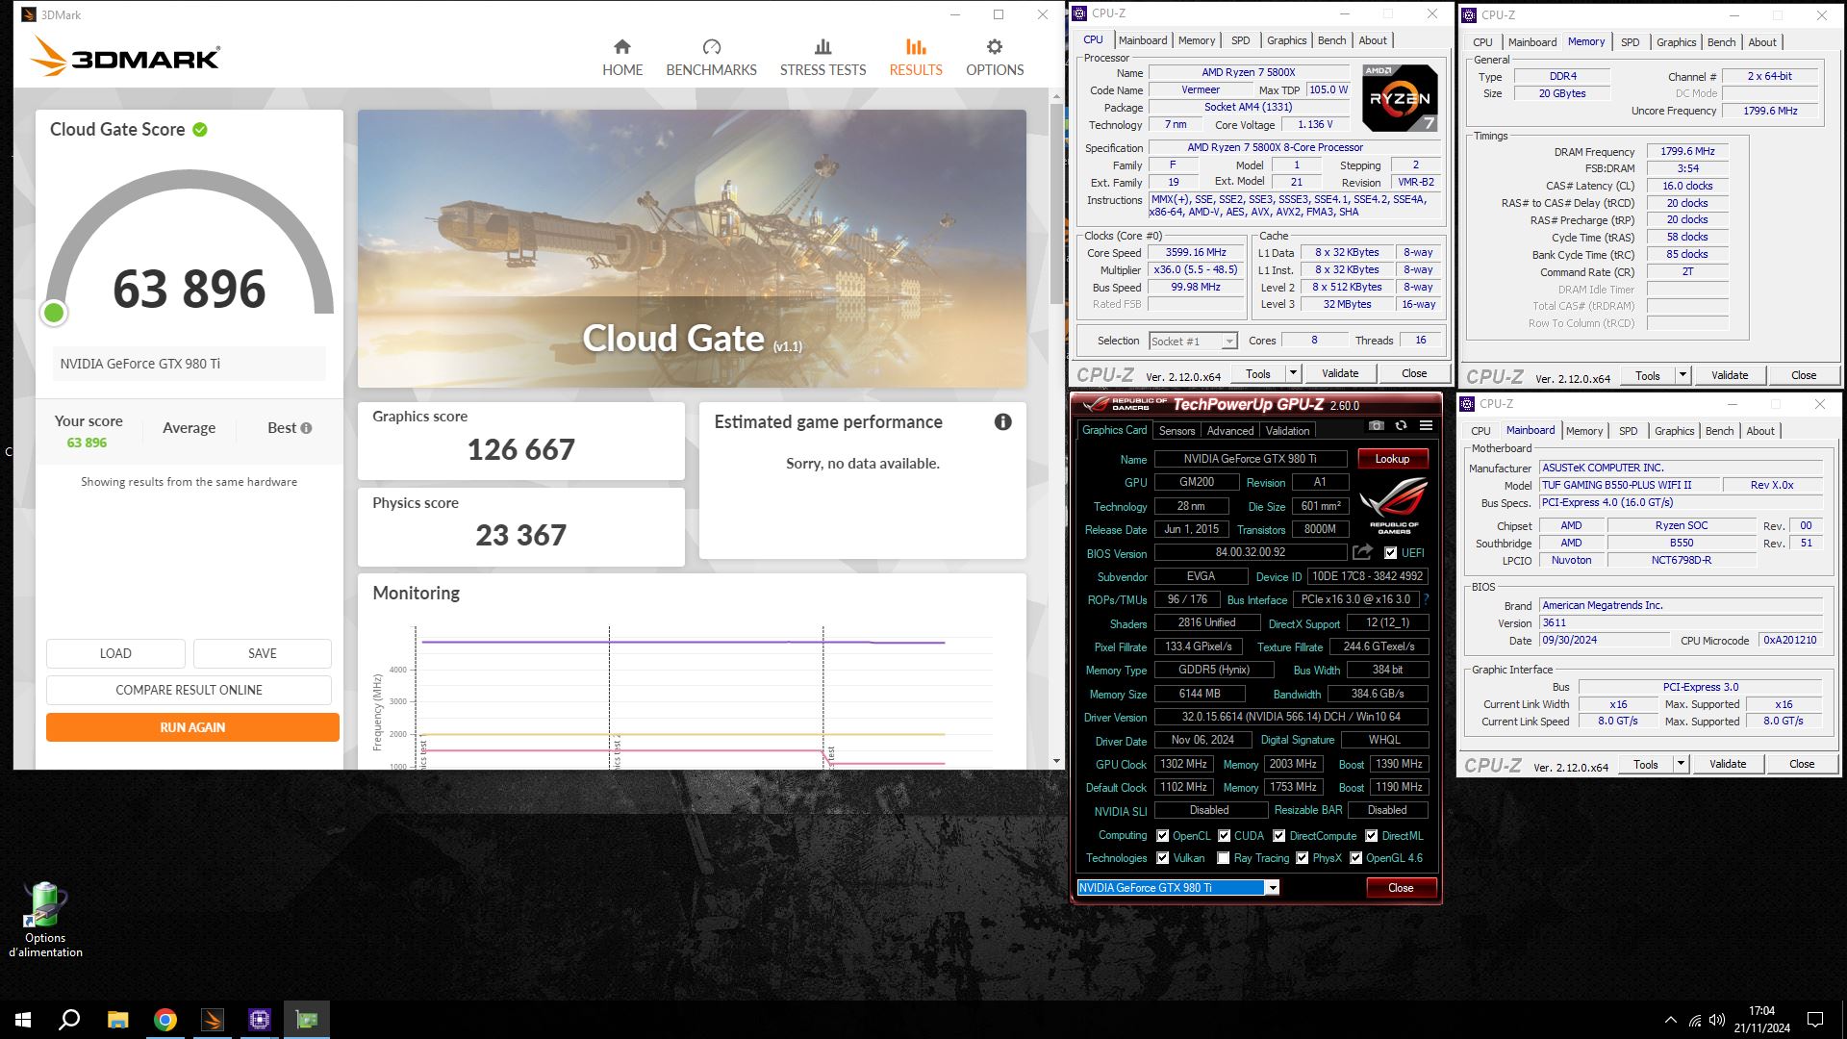Toggle the CUDA checkbox

pos(1224,836)
